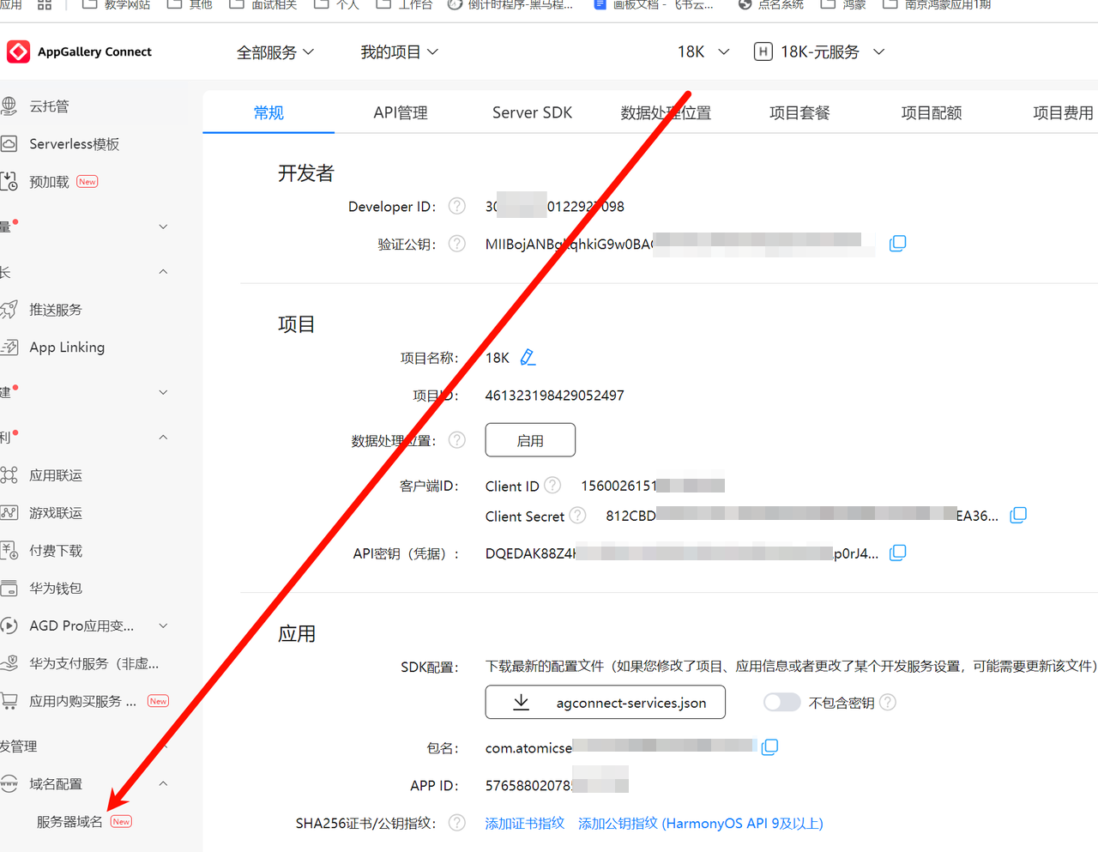The image size is (1098, 852).
Task: Click the edit pencil beside project name
Action: click(528, 358)
